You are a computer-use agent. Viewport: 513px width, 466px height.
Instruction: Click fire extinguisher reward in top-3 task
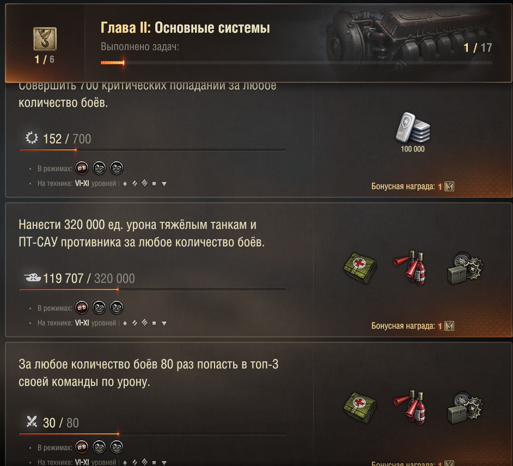410,407
